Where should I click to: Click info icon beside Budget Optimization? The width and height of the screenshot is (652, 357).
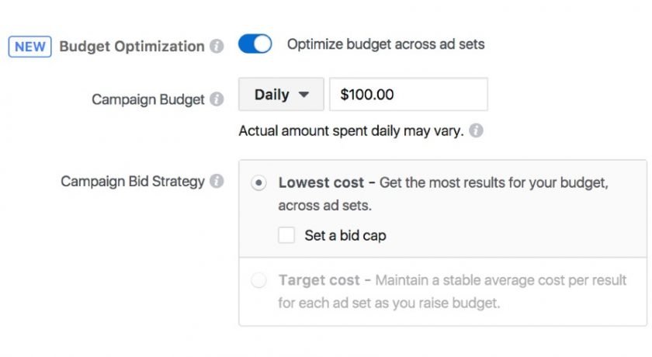tap(217, 46)
